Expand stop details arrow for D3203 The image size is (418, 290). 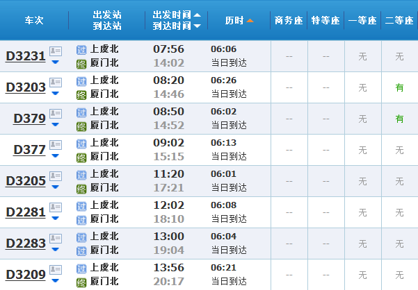(x=55, y=93)
